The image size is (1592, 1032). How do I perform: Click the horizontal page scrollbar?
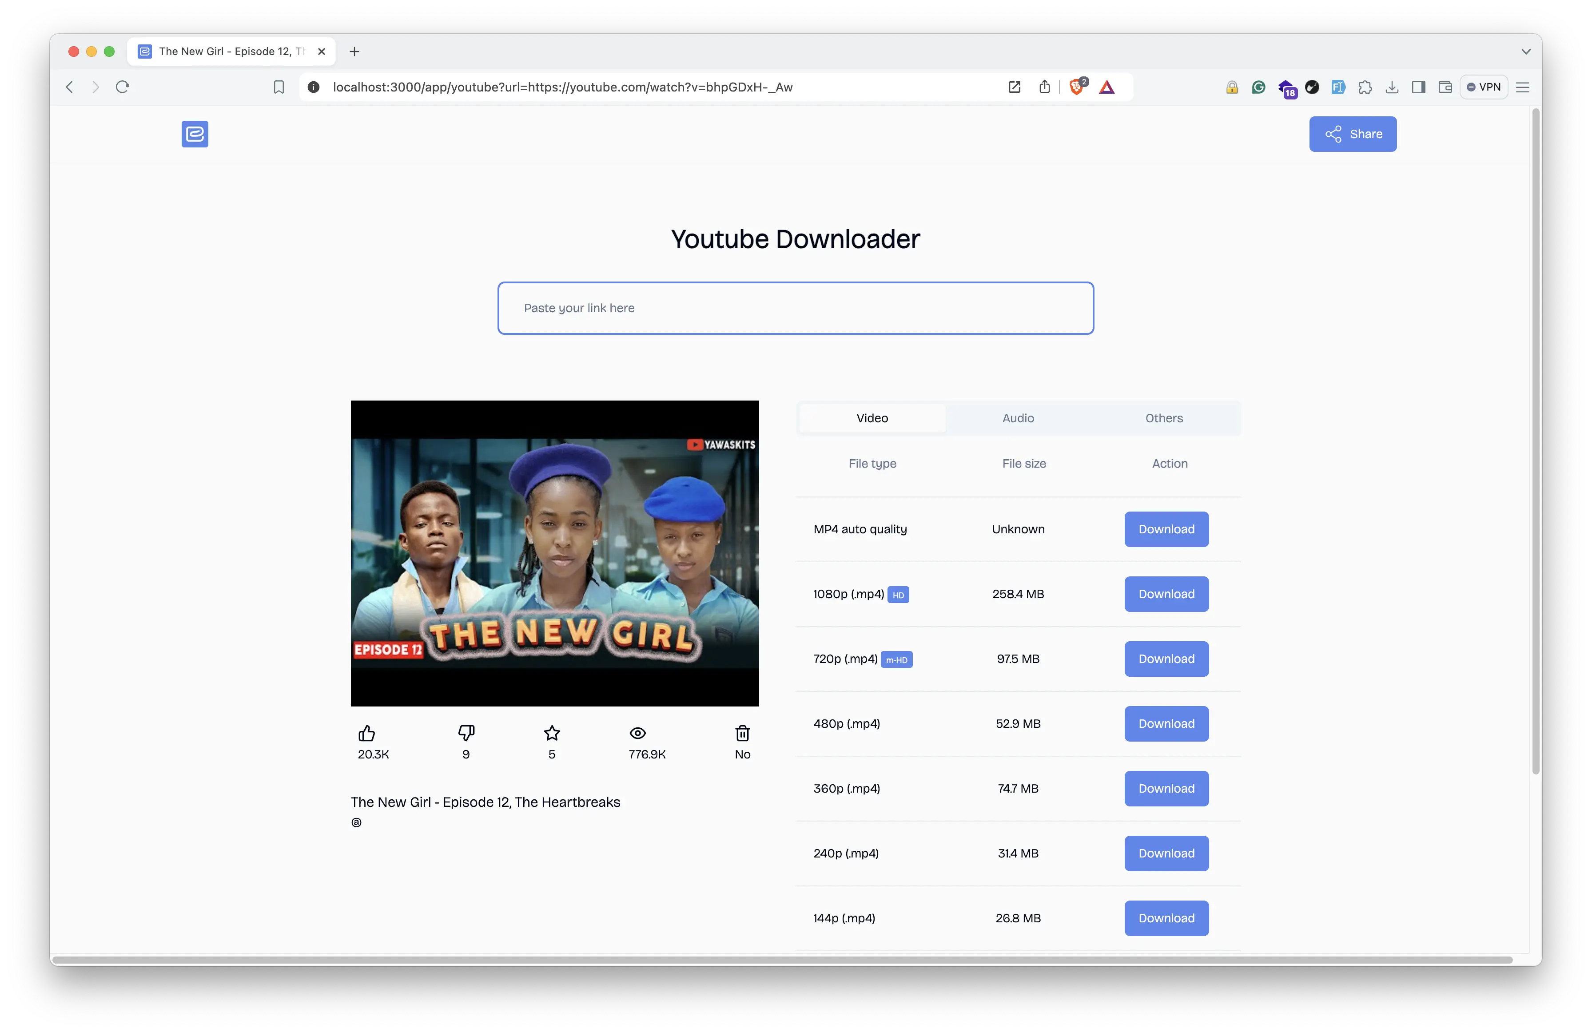(x=783, y=960)
